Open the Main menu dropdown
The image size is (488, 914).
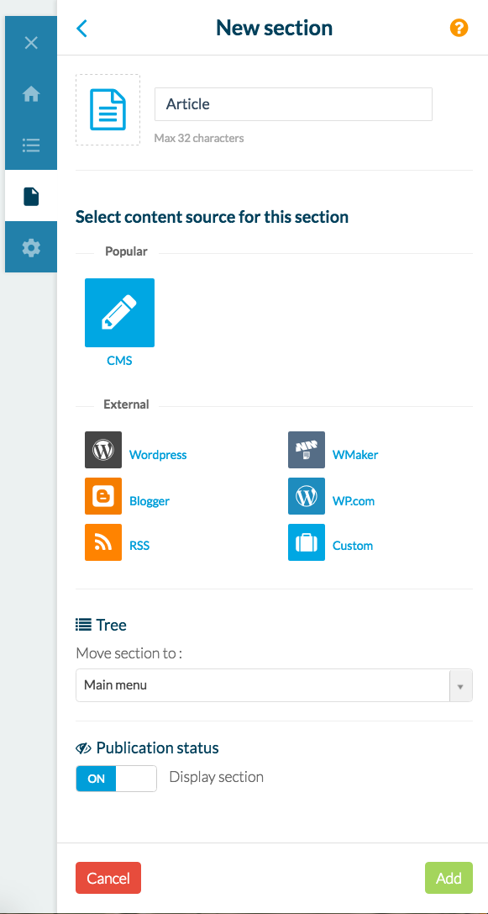[x=274, y=685]
